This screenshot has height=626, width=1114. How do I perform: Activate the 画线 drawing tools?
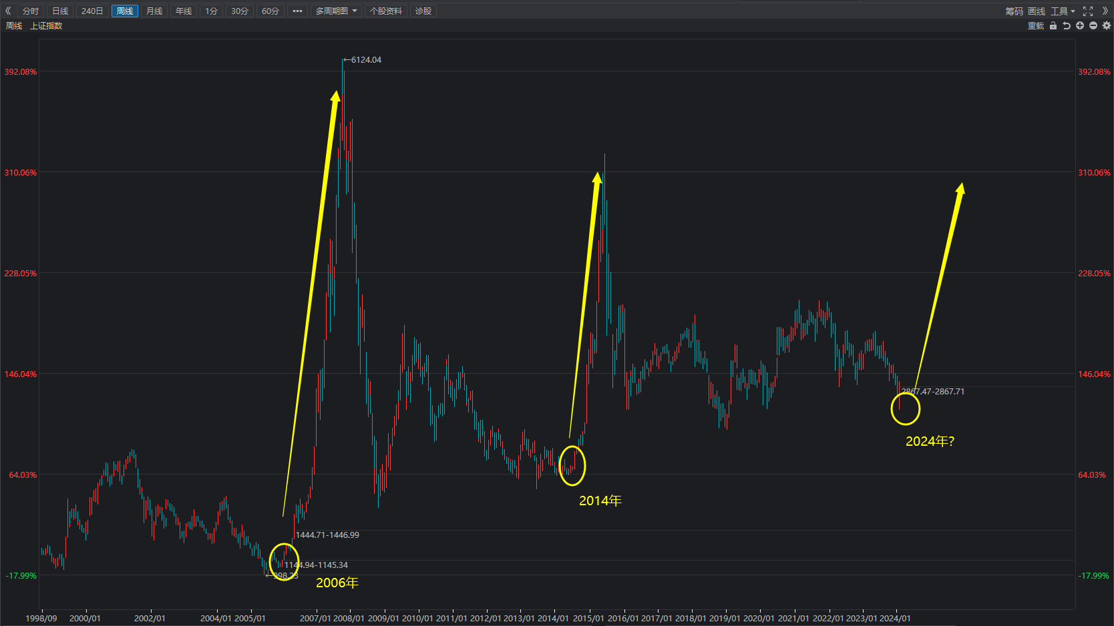[1037, 11]
